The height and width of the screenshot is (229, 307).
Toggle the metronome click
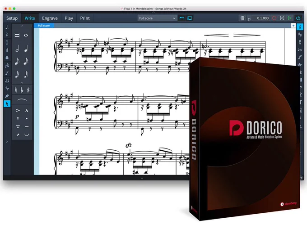[249, 19]
